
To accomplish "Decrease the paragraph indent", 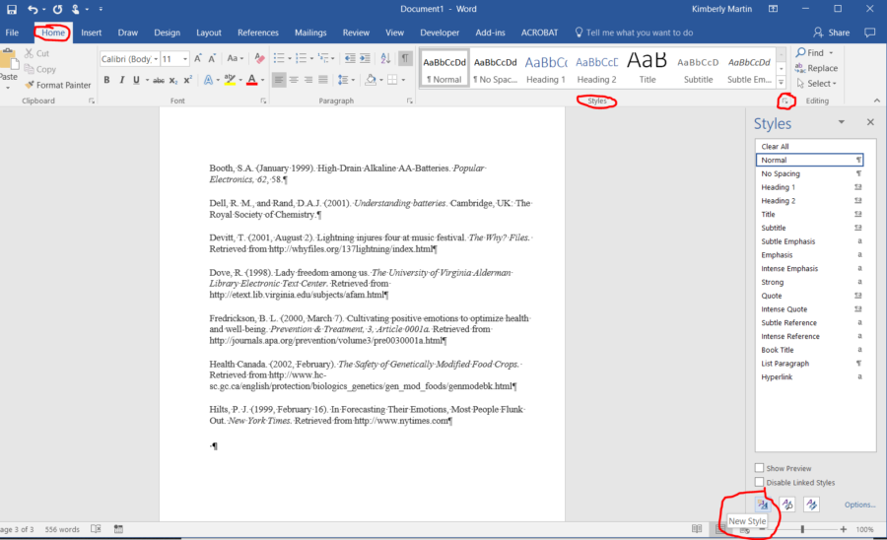I will (350, 58).
